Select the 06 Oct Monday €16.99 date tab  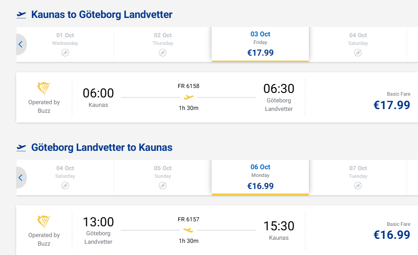tap(260, 177)
